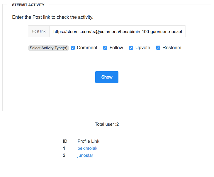214x177 pixels.
Task: Open the bekirsolak profile link
Action: point(87,148)
